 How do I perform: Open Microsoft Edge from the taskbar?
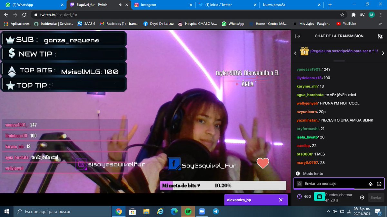point(174,212)
